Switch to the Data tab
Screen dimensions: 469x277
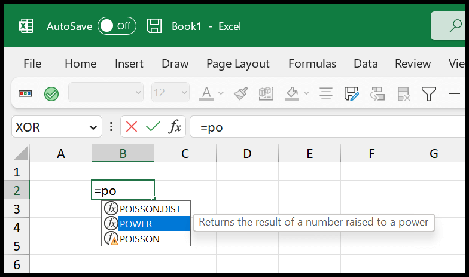pos(366,63)
